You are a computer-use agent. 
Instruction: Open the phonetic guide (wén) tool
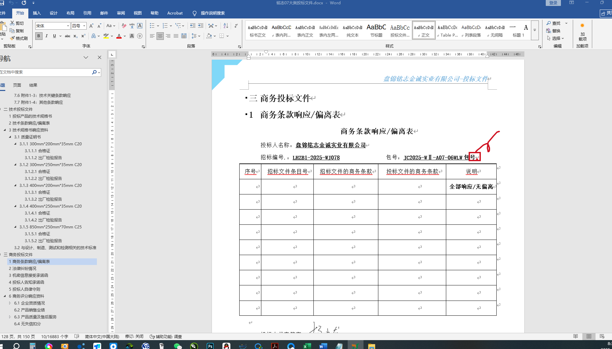pyautogui.click(x=132, y=26)
